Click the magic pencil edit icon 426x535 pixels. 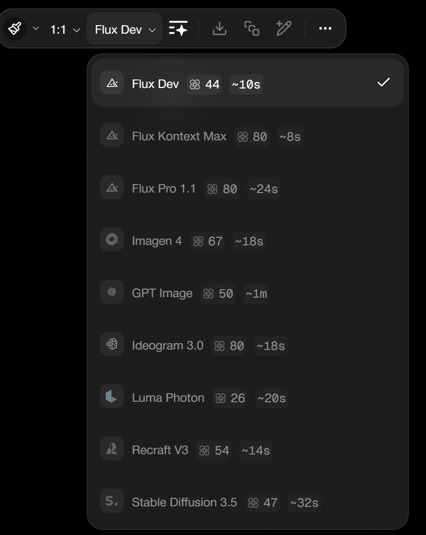point(283,29)
